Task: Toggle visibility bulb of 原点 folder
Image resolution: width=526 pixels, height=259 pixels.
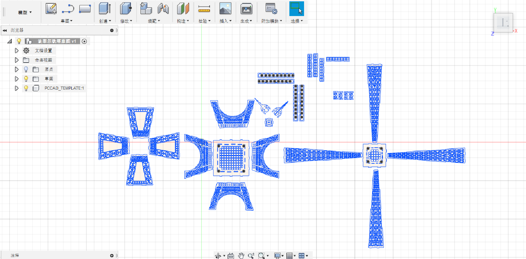Action: pos(26,69)
